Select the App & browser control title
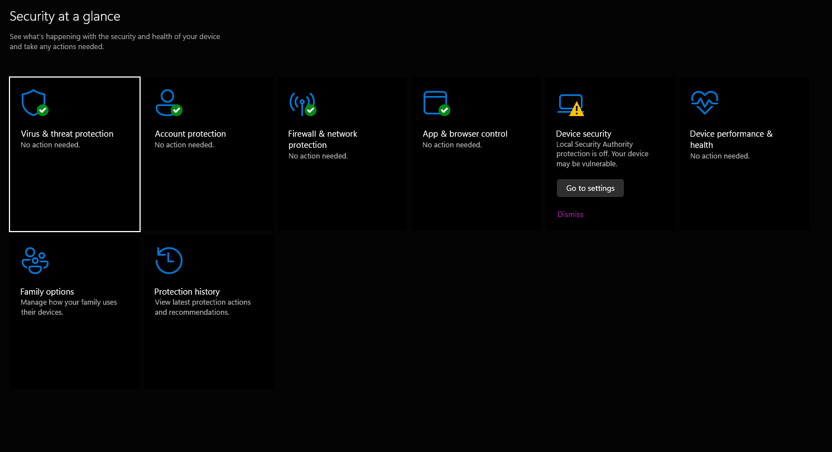832x452 pixels. pyautogui.click(x=465, y=134)
